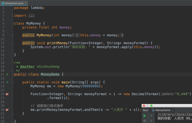Image resolution: width=192 pixels, height=123 pixels.
Task: Close the MoneyDemo run tab
Action: coord(173,110)
